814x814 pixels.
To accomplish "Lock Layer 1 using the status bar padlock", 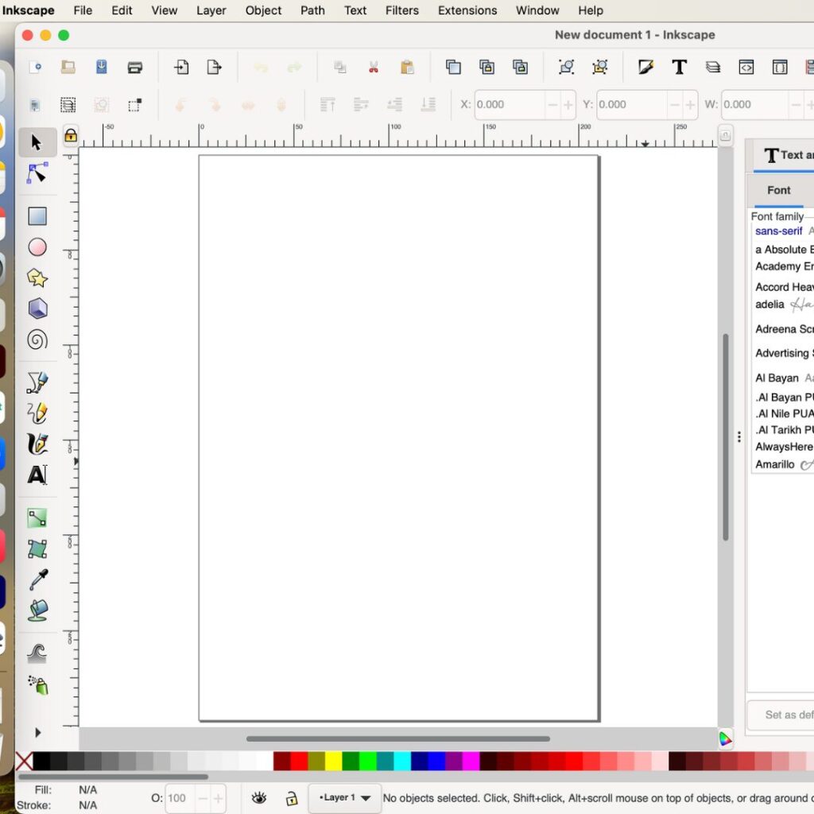I will tap(292, 797).
